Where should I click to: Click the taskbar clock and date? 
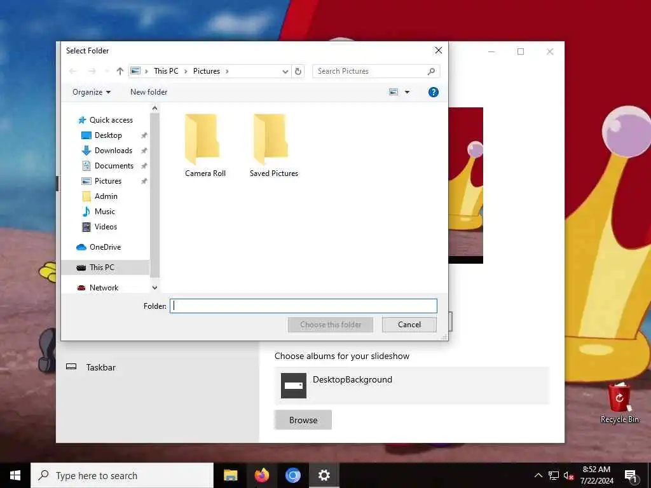(x=596, y=475)
